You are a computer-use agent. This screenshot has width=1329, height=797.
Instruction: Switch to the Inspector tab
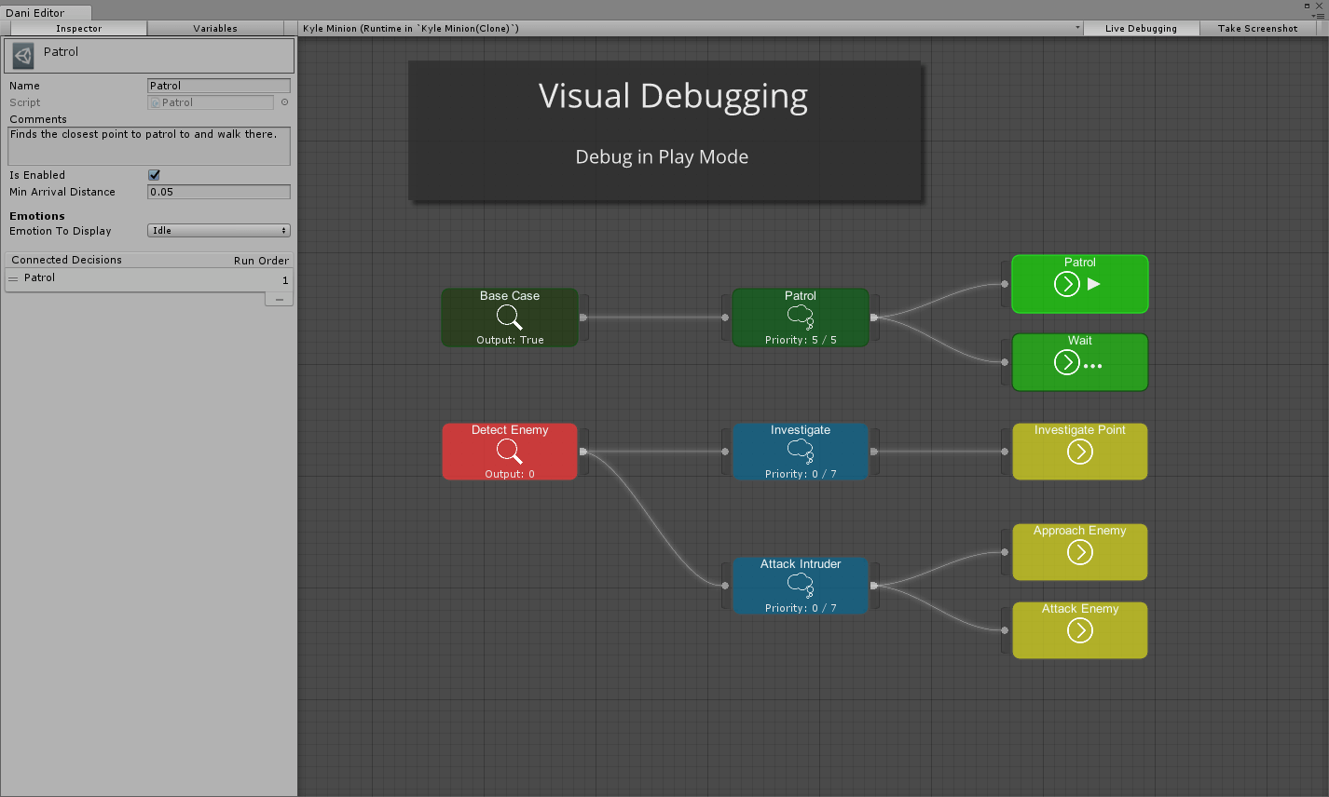(78, 28)
